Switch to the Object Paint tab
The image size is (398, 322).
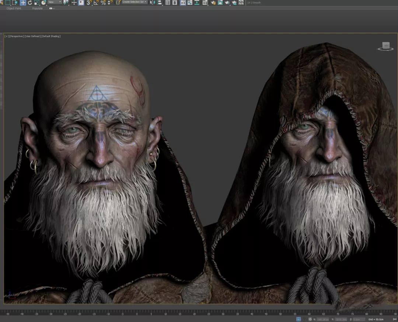(x=14, y=8)
